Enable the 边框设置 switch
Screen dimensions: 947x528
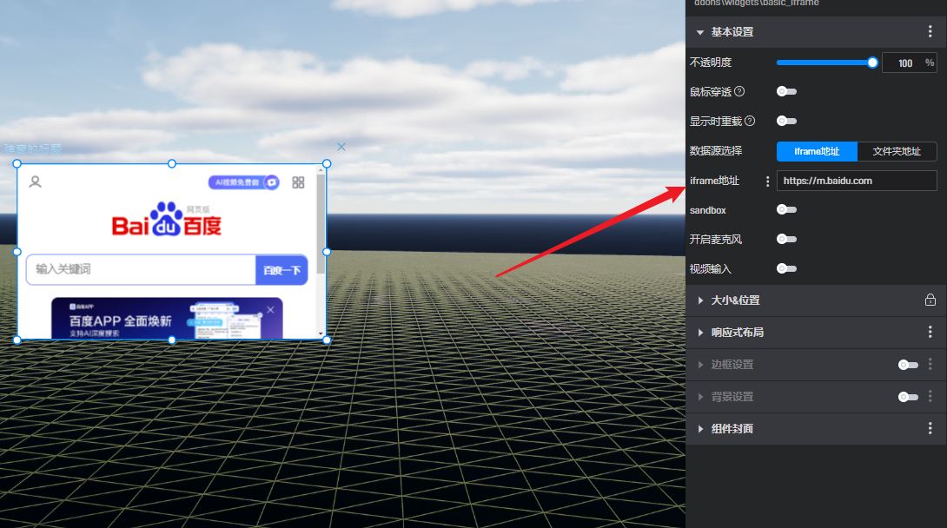[x=908, y=365]
